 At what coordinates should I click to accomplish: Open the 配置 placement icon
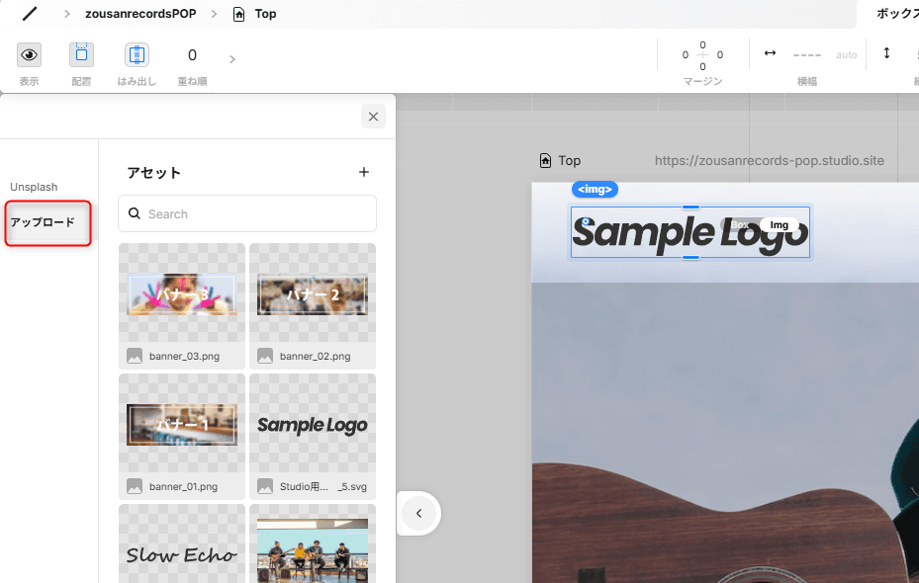81,55
